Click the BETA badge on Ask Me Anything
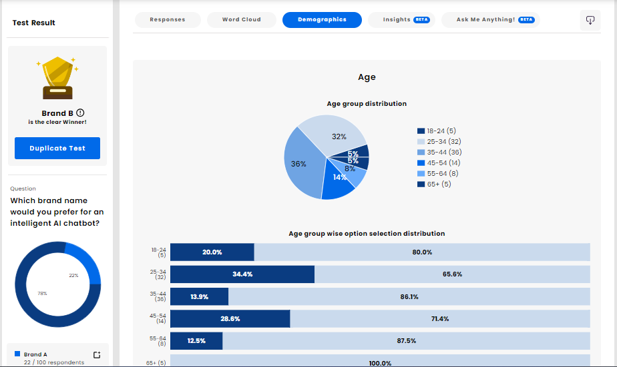Image resolution: width=617 pixels, height=367 pixels. point(526,20)
